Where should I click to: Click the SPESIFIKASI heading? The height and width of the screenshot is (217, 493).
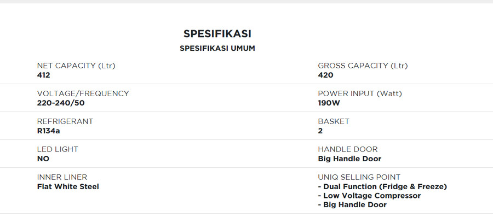[217, 34]
